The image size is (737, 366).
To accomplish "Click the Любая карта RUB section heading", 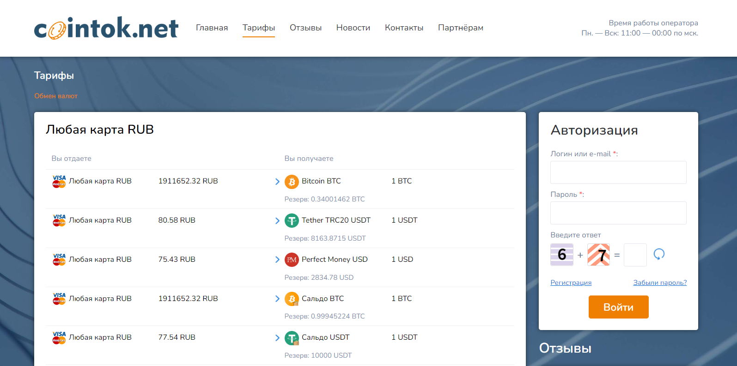I will [x=100, y=130].
